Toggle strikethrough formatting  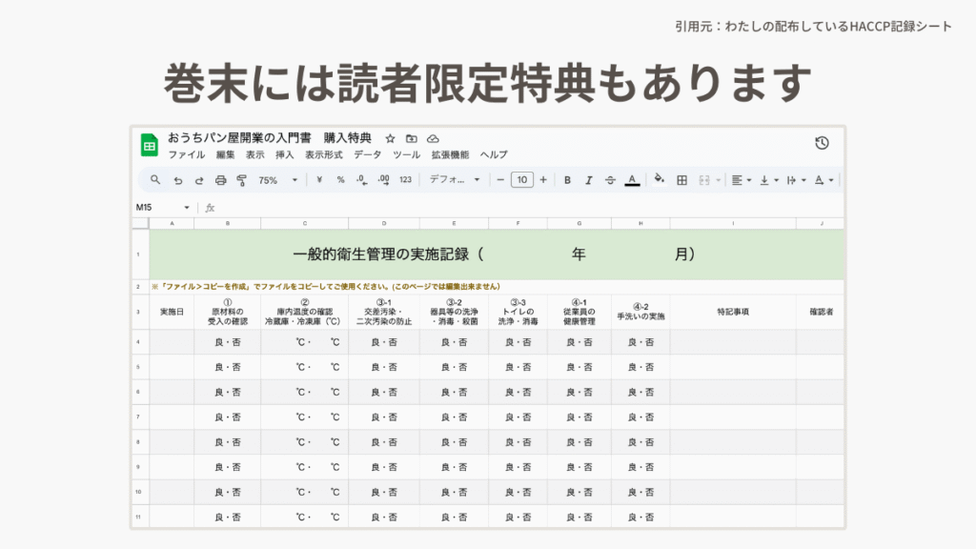610,180
